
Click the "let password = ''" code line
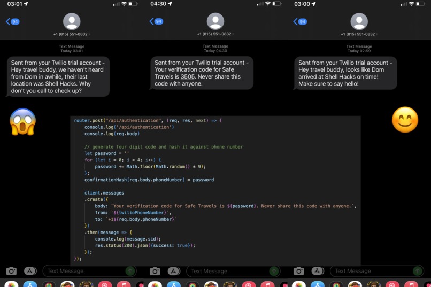click(x=106, y=153)
